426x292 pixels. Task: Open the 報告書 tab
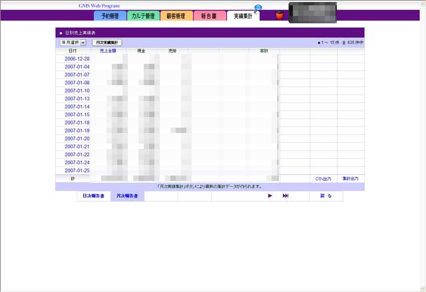209,15
